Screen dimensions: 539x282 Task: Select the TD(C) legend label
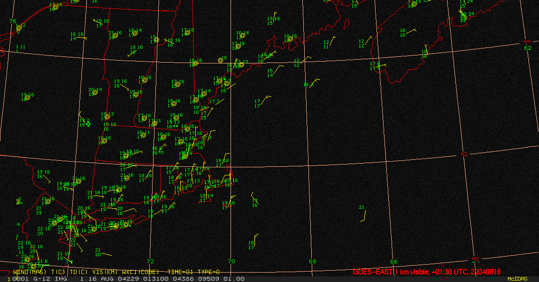click(78, 272)
